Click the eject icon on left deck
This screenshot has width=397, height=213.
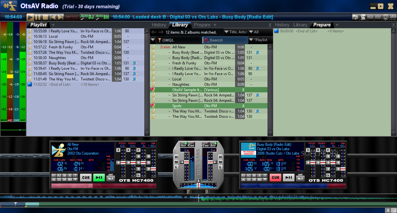(54, 179)
